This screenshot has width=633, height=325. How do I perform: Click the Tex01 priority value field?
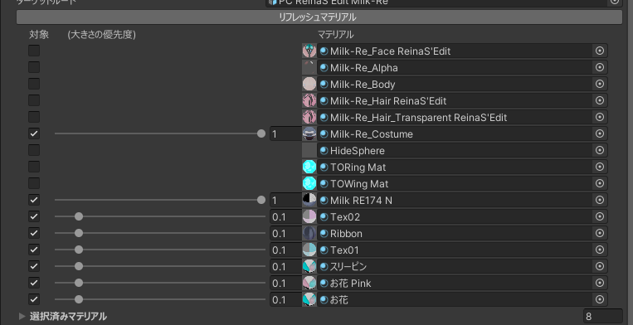click(285, 250)
